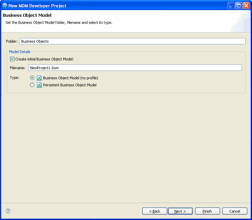Click the application icon in title bar
The image size is (252, 220).
(5, 6)
